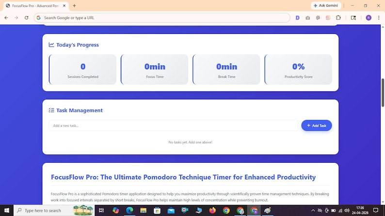Click the Task Management checklist icon

coord(51,110)
